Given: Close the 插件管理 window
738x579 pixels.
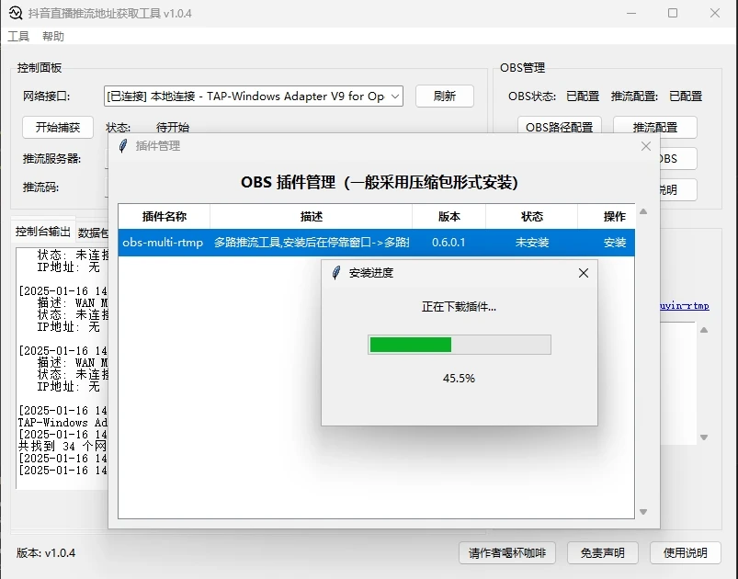Looking at the screenshot, I should point(646,146).
